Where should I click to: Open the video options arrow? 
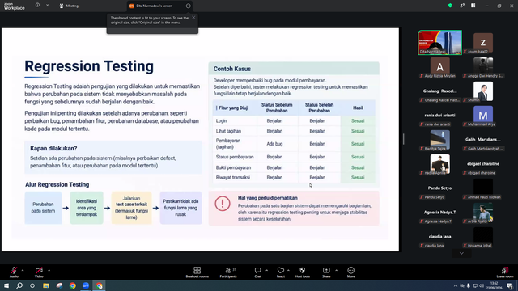pyautogui.click(x=49, y=270)
